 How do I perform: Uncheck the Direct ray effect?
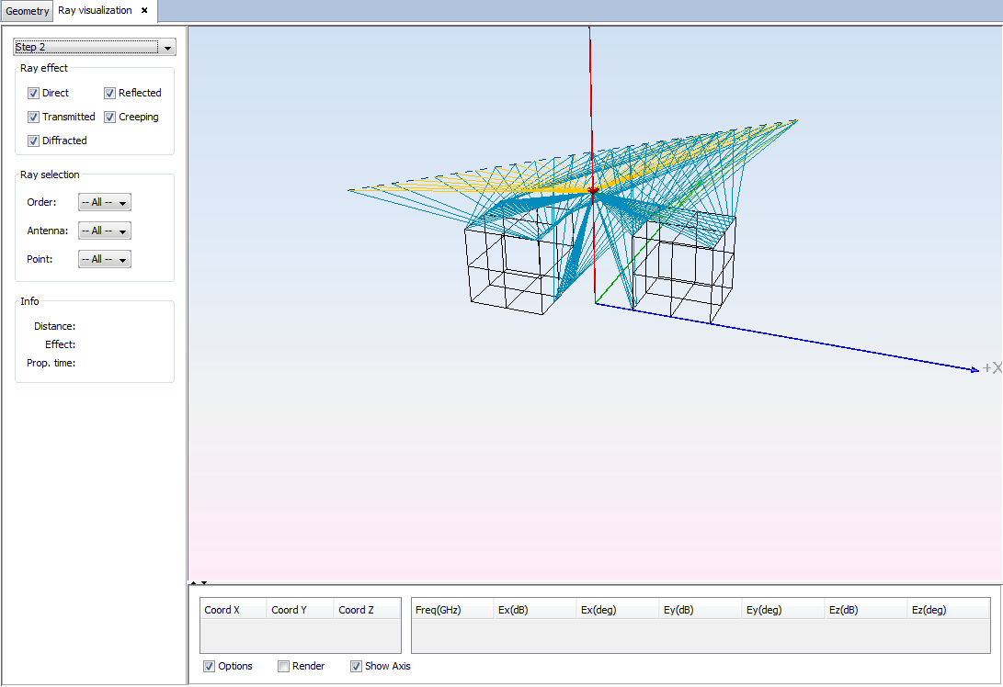coord(34,93)
